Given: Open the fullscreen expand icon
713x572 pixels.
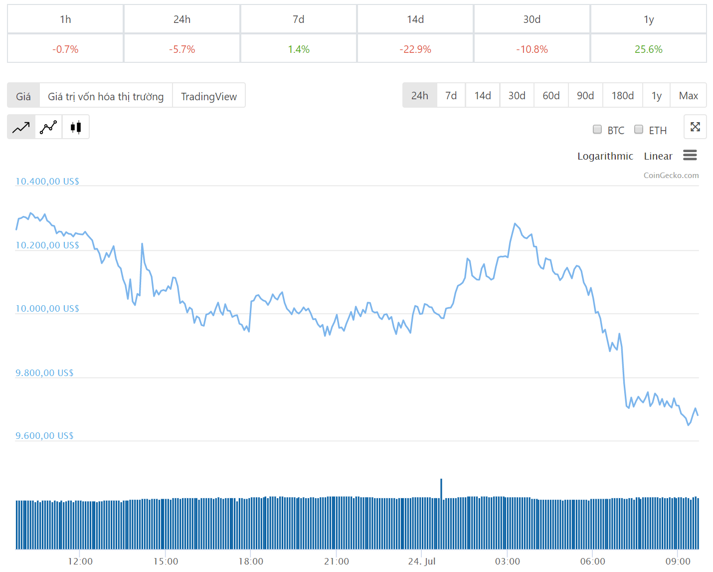Looking at the screenshot, I should [x=695, y=127].
